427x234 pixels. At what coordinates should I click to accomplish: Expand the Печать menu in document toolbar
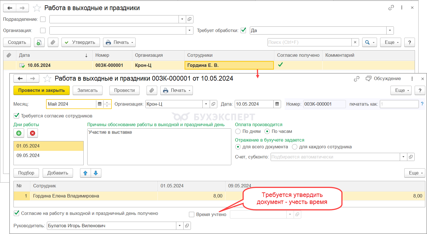click(x=177, y=90)
